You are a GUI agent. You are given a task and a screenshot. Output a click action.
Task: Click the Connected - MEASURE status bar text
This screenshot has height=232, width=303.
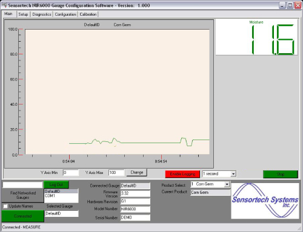21,227
